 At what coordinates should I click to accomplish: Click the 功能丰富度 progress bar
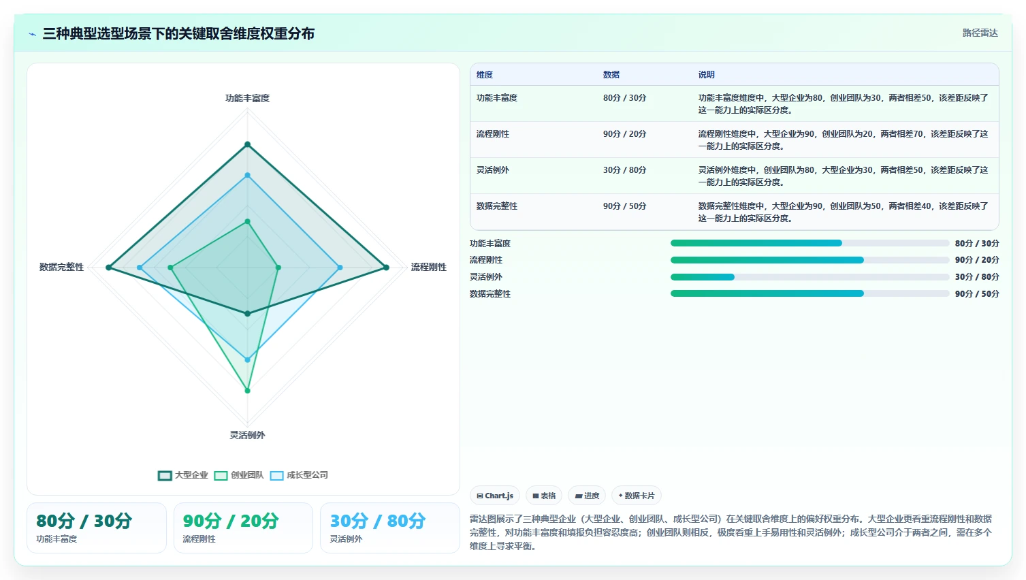tap(809, 243)
